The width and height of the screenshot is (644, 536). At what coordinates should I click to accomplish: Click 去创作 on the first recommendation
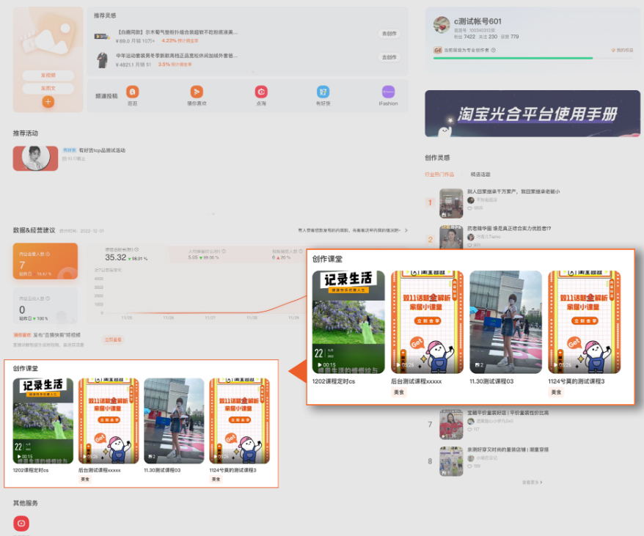point(389,33)
